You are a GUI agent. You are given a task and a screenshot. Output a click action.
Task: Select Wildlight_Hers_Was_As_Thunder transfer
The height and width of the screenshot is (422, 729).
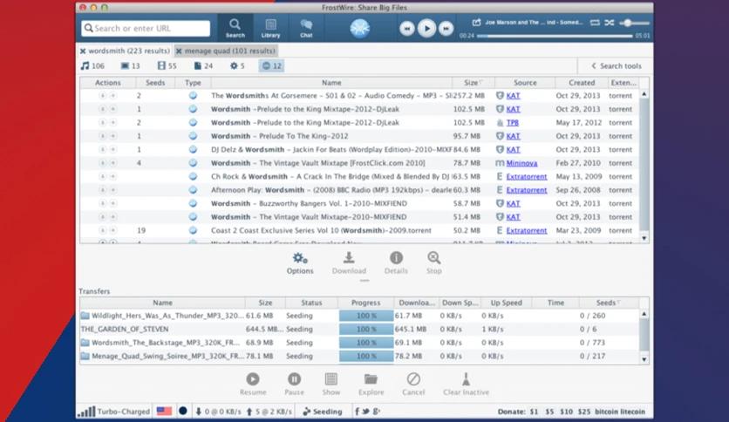click(x=360, y=316)
